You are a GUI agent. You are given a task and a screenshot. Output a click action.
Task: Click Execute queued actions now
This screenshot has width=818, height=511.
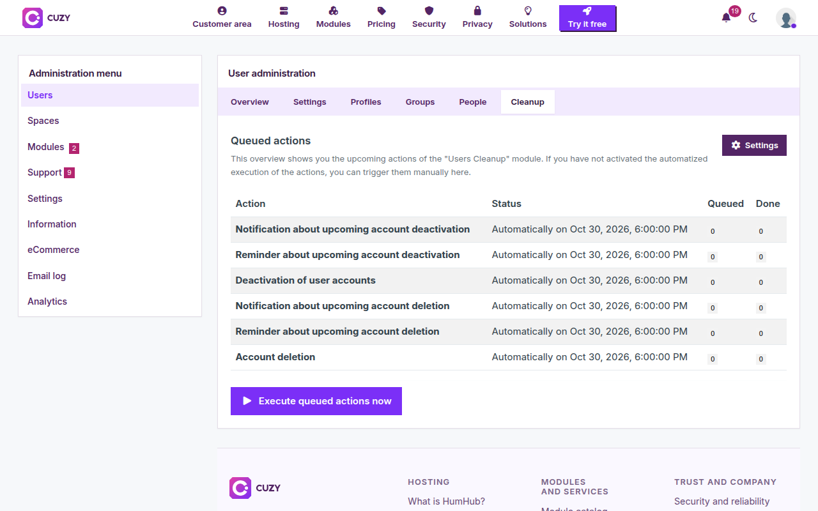[x=316, y=401]
